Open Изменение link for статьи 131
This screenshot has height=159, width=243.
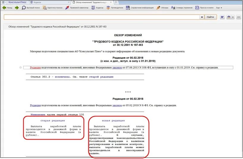point(38,114)
